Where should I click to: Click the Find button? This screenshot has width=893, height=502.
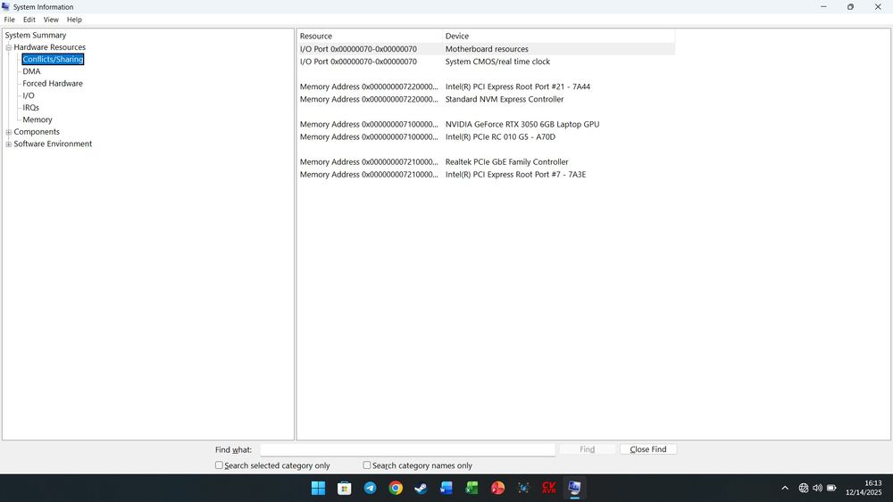[x=588, y=449]
